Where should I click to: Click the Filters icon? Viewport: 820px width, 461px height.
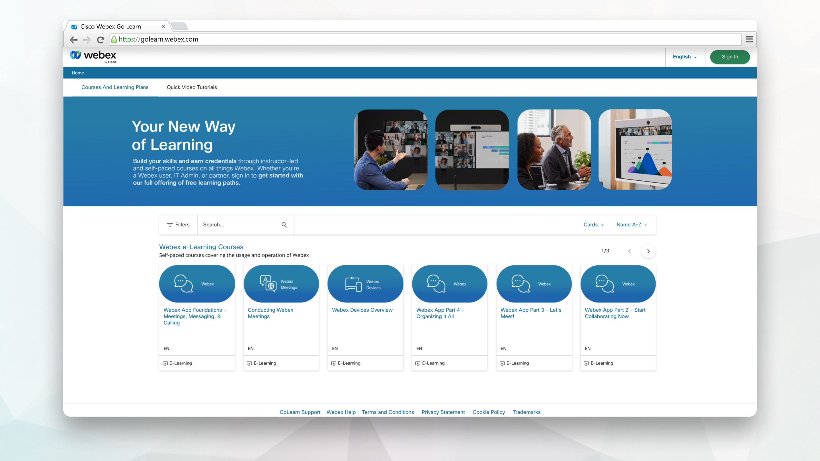[170, 225]
